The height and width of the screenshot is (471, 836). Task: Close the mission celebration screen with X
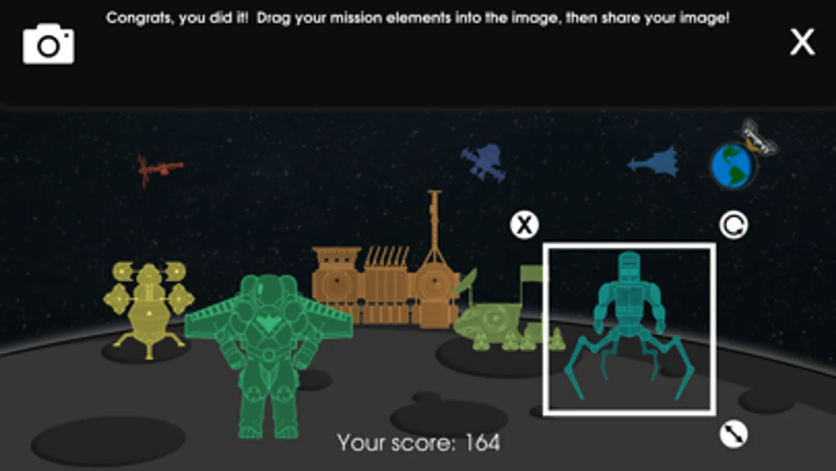click(802, 42)
